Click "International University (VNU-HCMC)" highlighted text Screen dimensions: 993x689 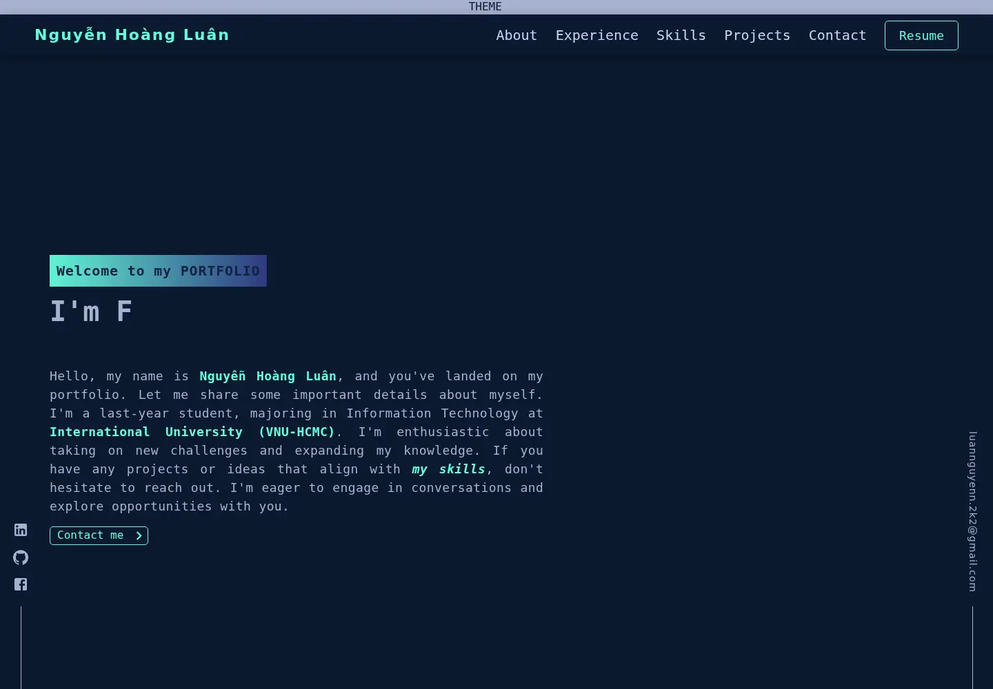[192, 432]
